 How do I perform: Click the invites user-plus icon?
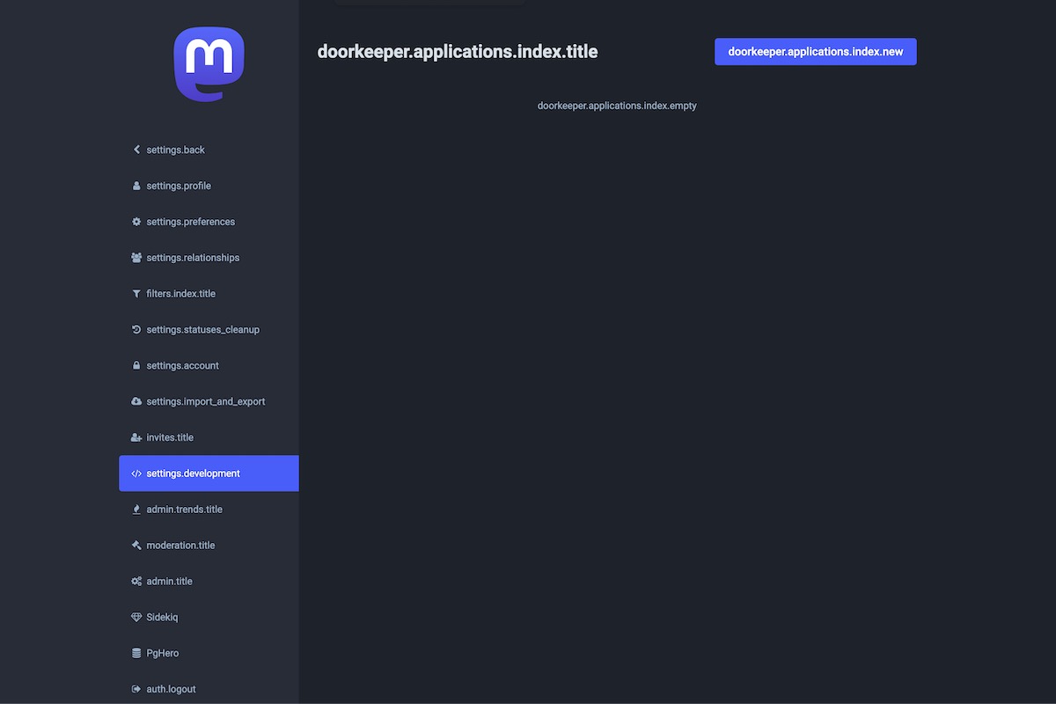136,438
